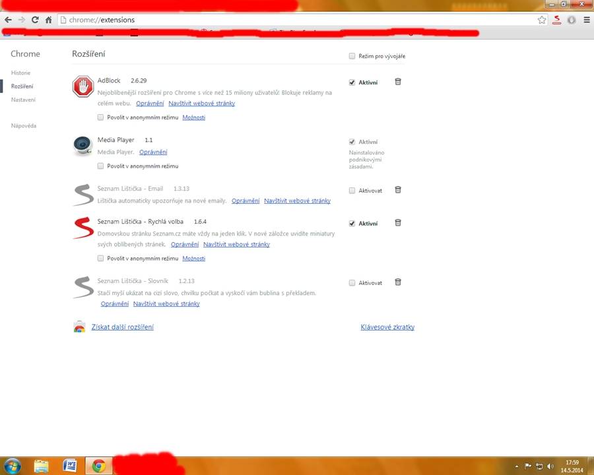Open the Action Center flag icon
The image size is (594, 475).
point(528,466)
